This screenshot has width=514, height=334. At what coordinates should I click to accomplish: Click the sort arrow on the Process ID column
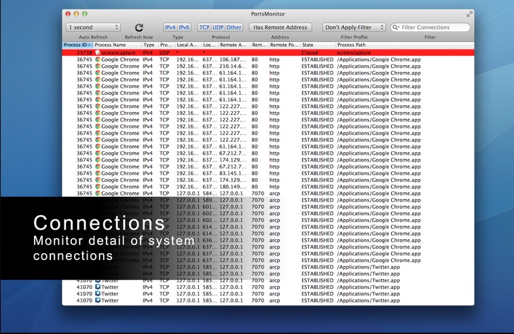point(89,45)
